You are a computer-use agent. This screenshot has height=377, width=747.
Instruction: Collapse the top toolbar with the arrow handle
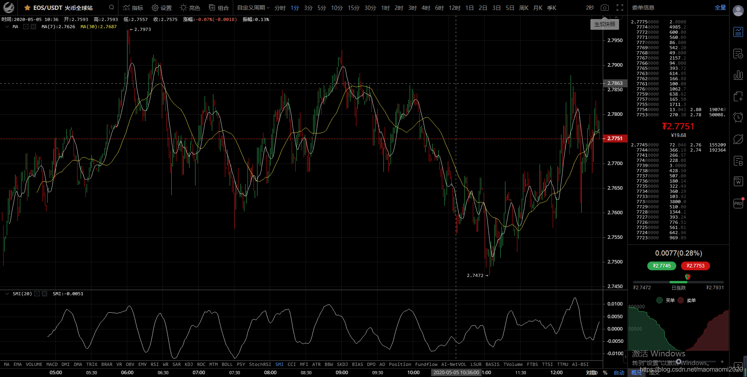click(616, 17)
